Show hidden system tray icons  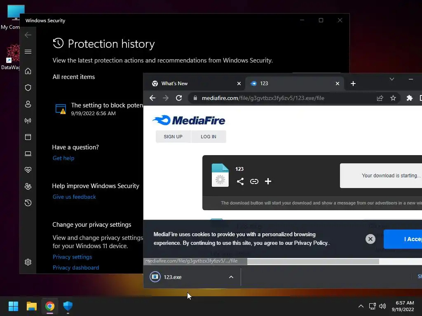click(361, 306)
